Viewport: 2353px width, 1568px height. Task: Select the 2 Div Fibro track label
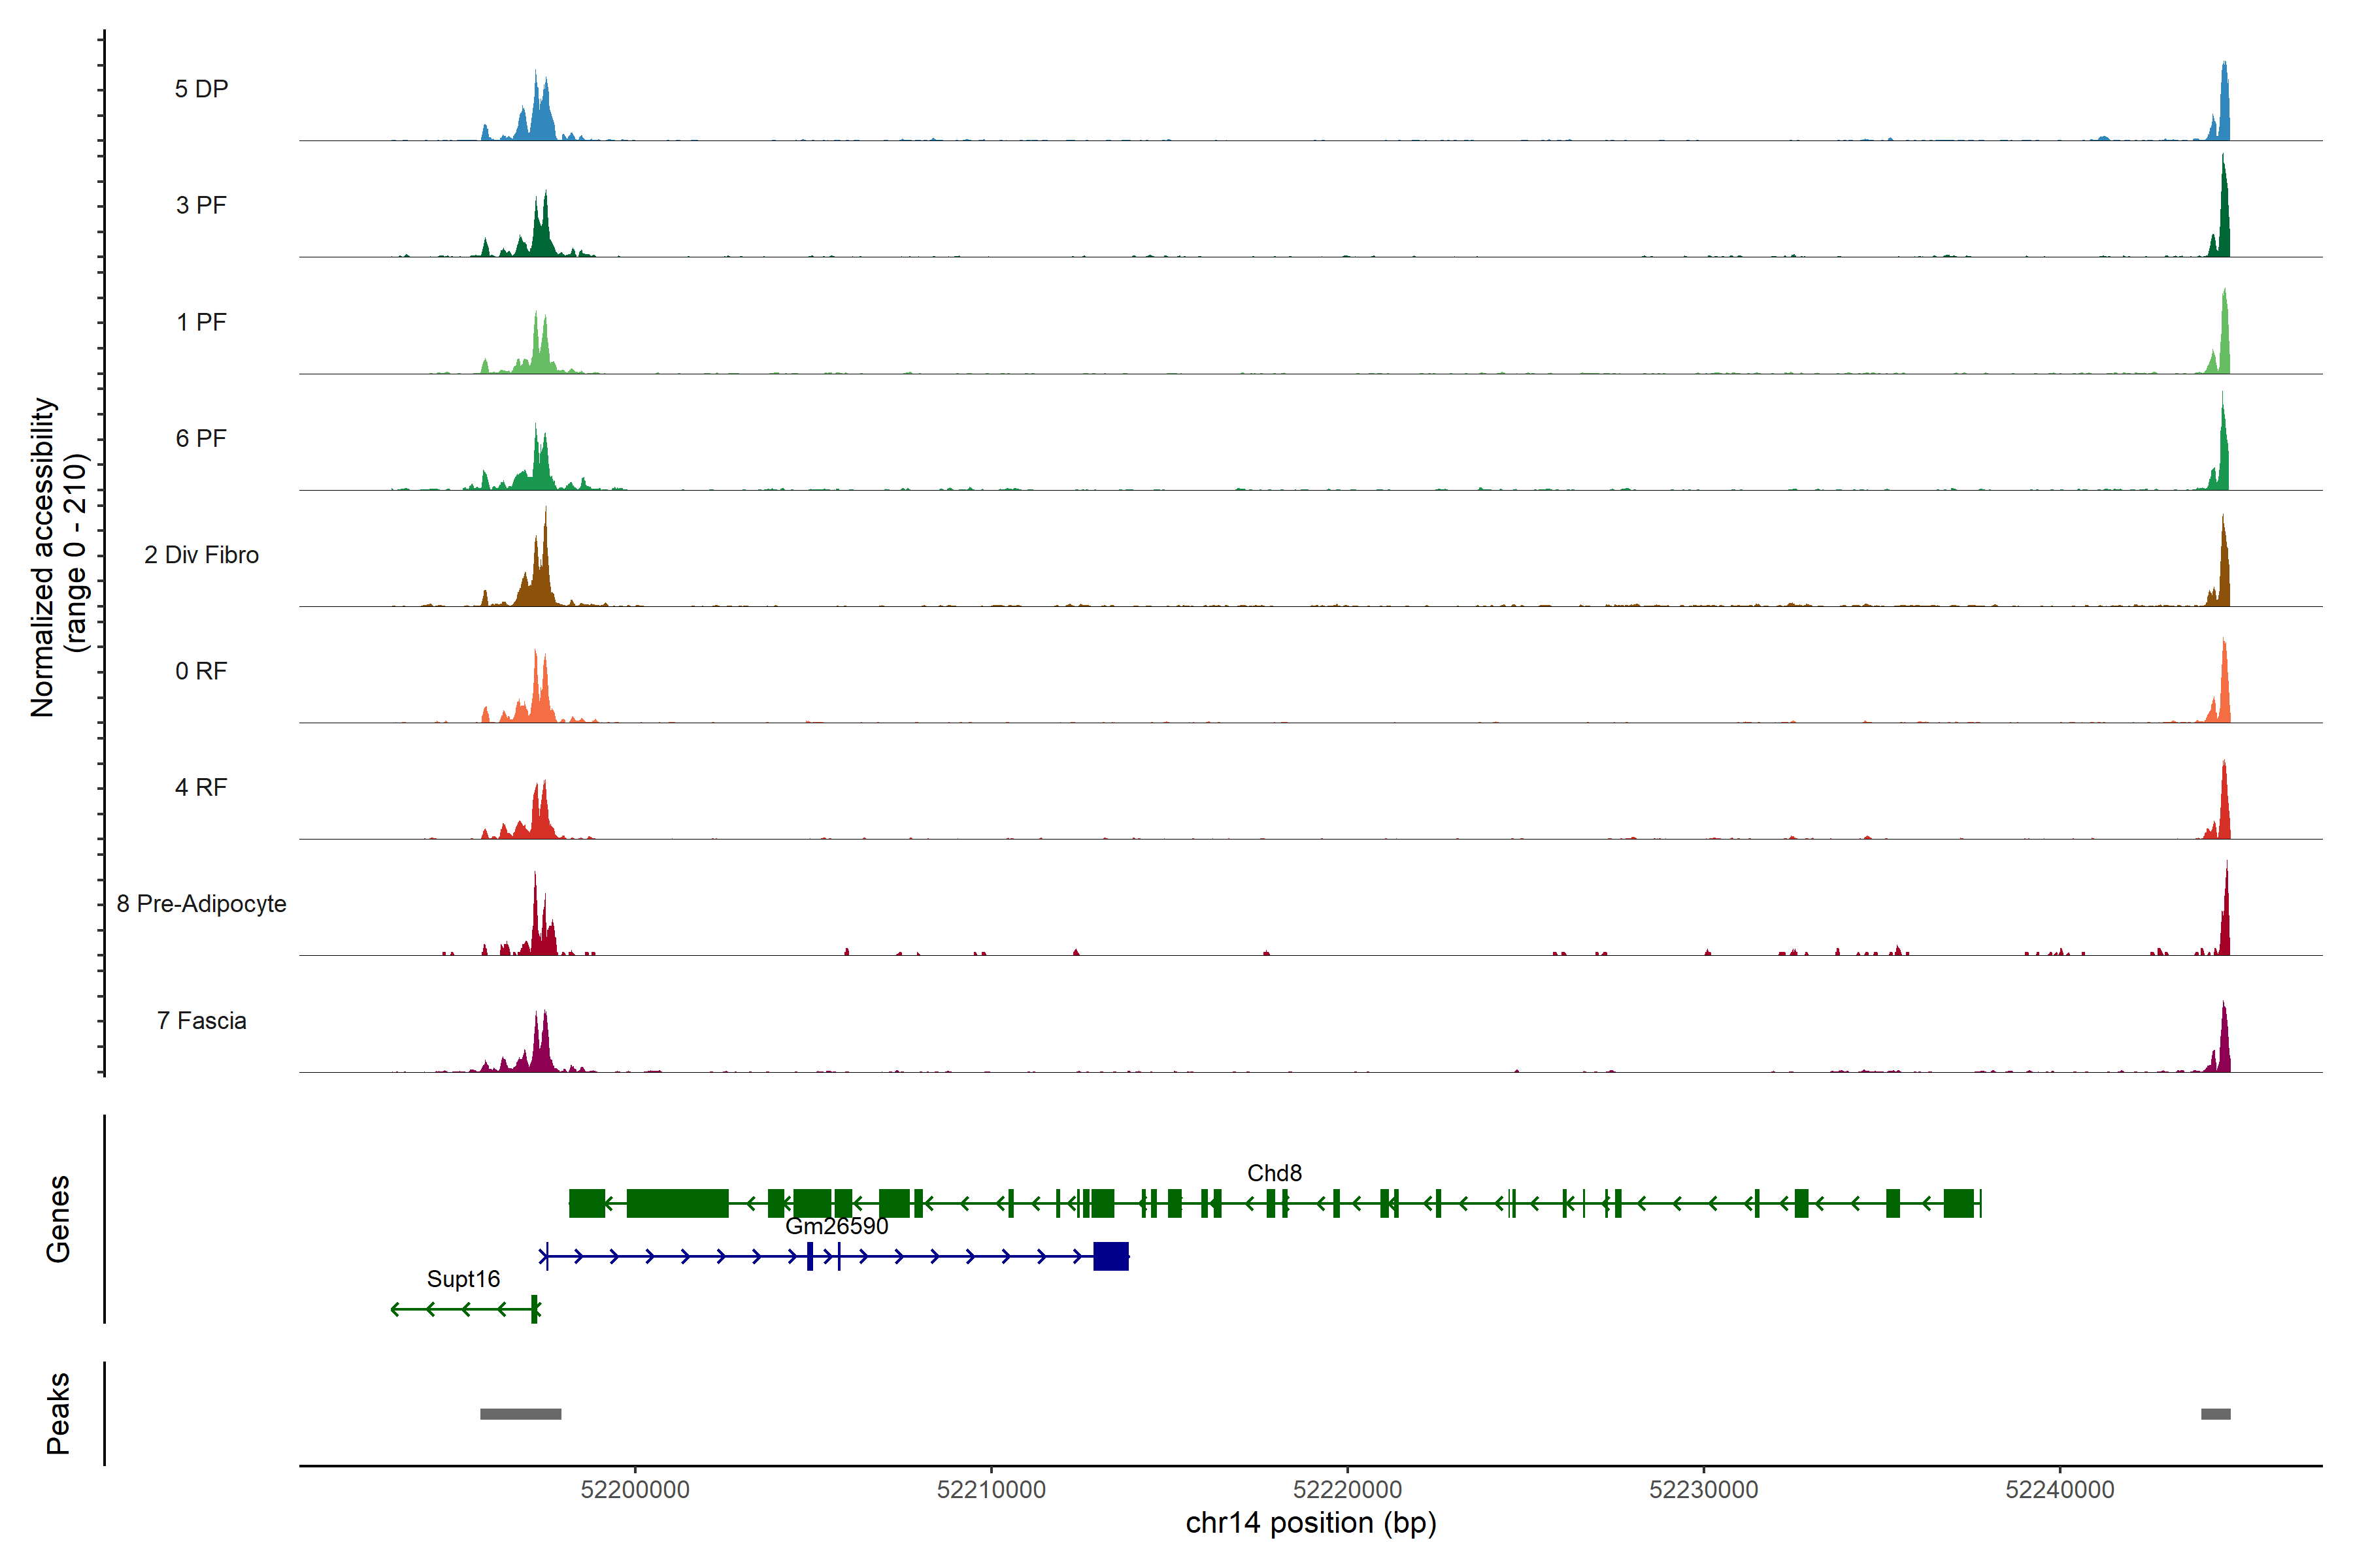click(201, 555)
